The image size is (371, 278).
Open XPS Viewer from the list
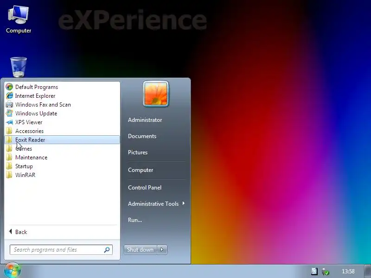[x=62, y=122]
